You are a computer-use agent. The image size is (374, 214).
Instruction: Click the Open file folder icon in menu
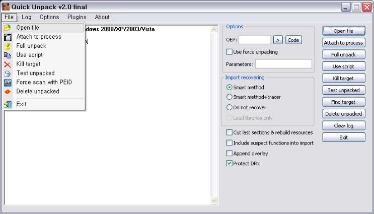pos(8,28)
